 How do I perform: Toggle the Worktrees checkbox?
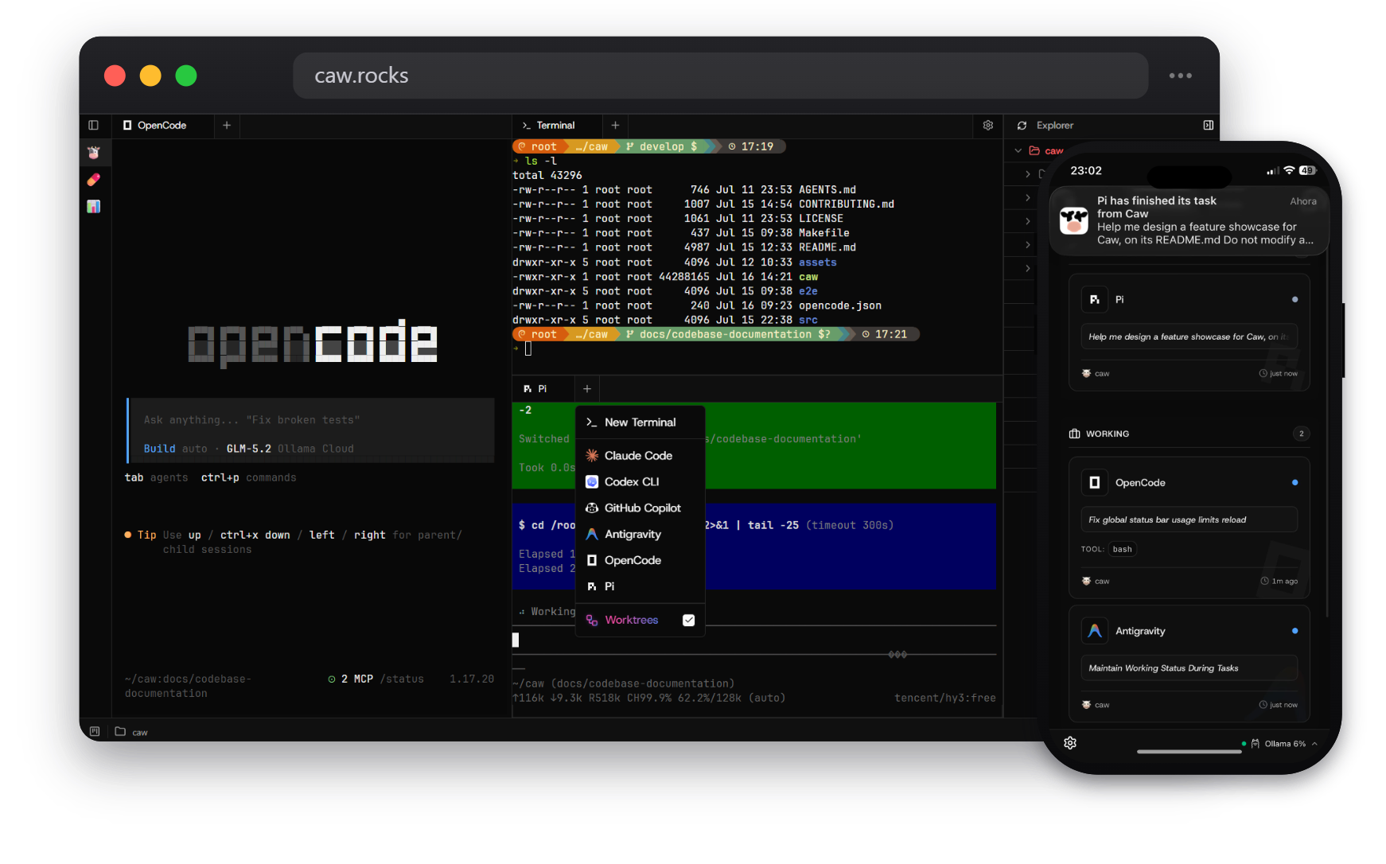pos(689,621)
